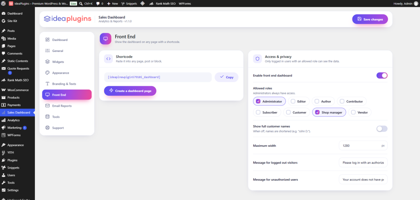Click the Access & privacy shield icon
The height and width of the screenshot is (200, 420).
pyautogui.click(x=258, y=59)
